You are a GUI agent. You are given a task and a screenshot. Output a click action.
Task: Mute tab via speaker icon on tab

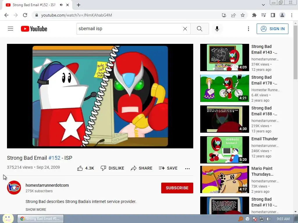(x=61, y=5)
